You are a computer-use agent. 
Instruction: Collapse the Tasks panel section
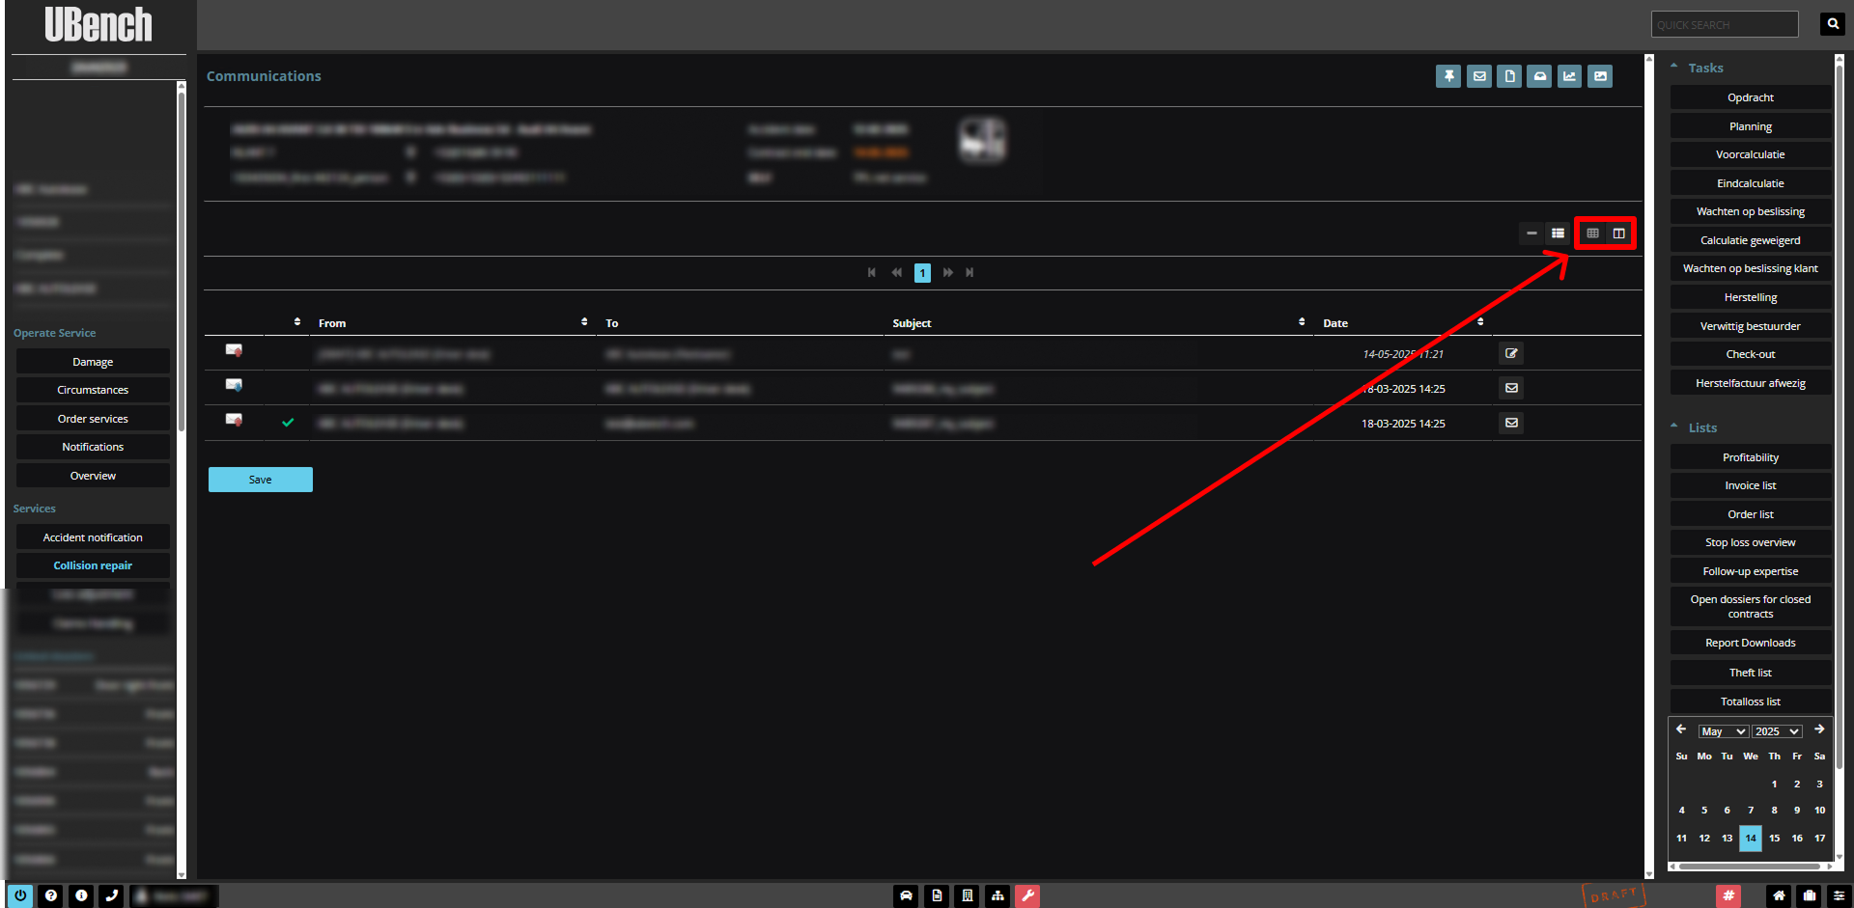(x=1674, y=68)
